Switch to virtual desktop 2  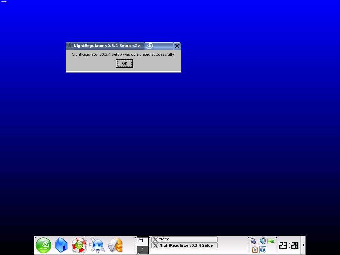142,250
